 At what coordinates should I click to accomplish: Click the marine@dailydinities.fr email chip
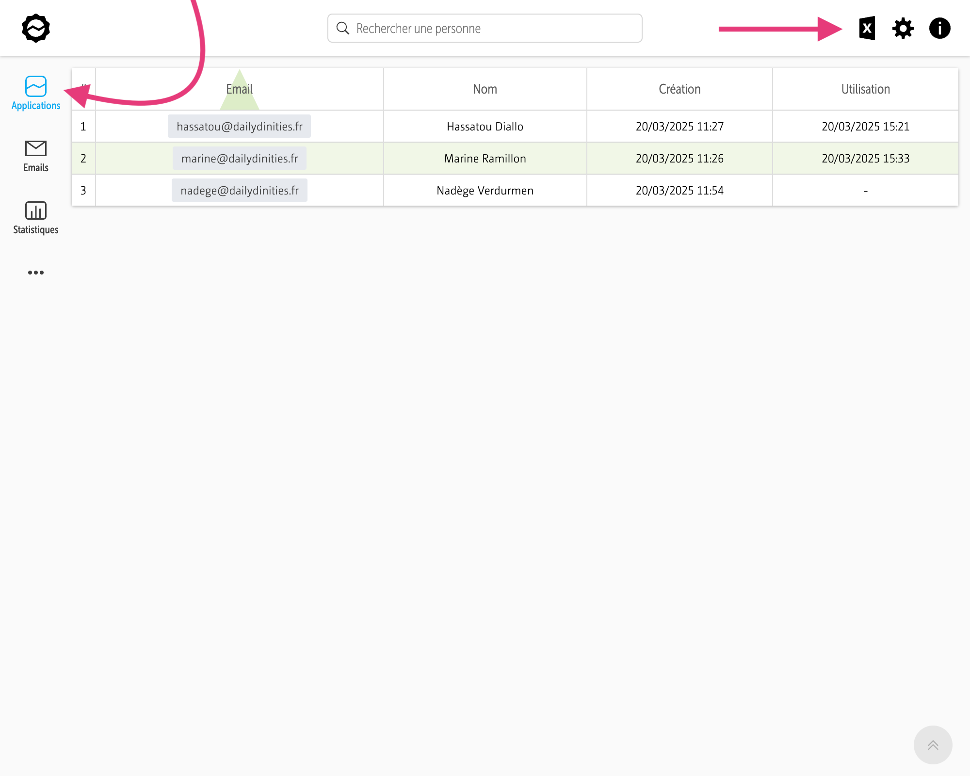[239, 159]
